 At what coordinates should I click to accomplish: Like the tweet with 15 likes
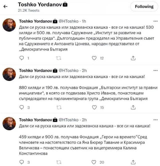(x=94, y=107)
